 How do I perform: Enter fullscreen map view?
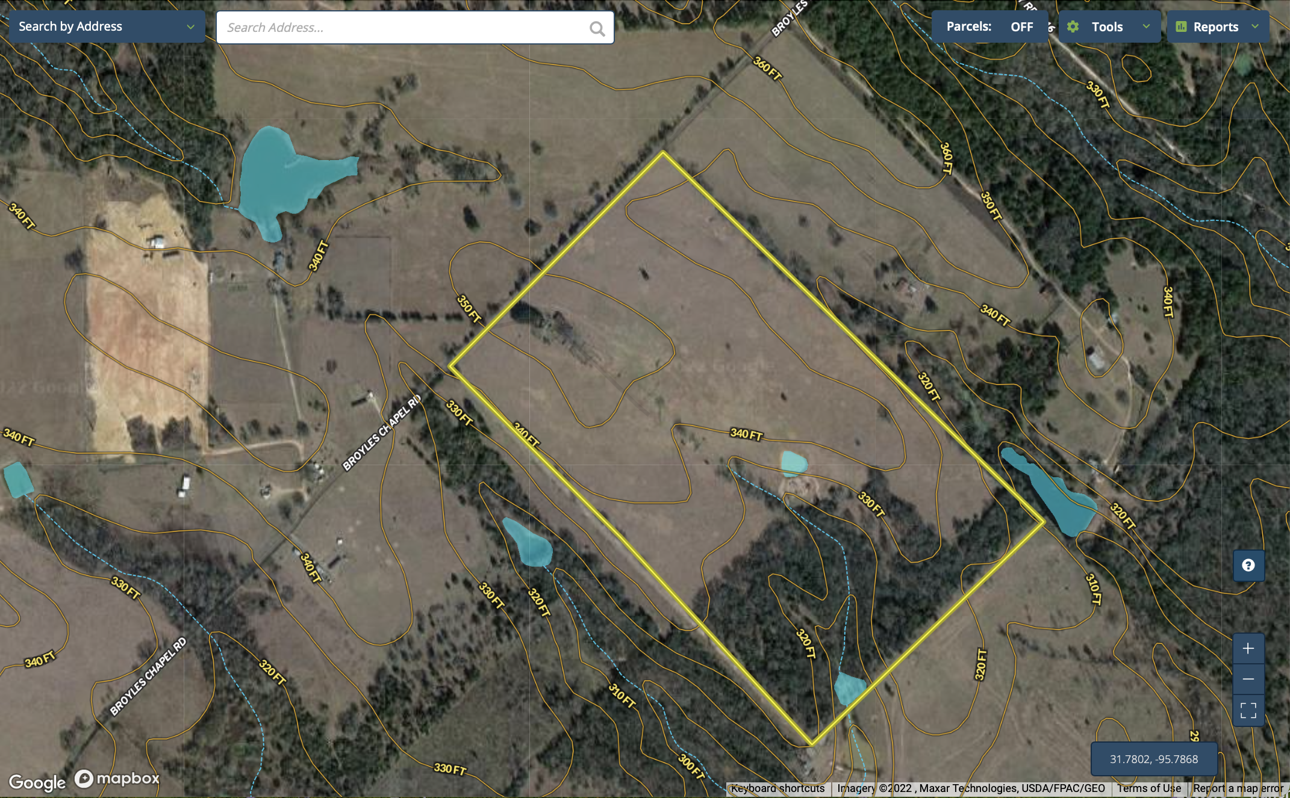(1248, 711)
